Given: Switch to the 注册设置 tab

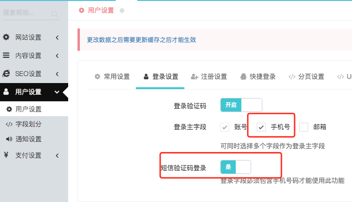Looking at the screenshot, I should tap(209, 77).
